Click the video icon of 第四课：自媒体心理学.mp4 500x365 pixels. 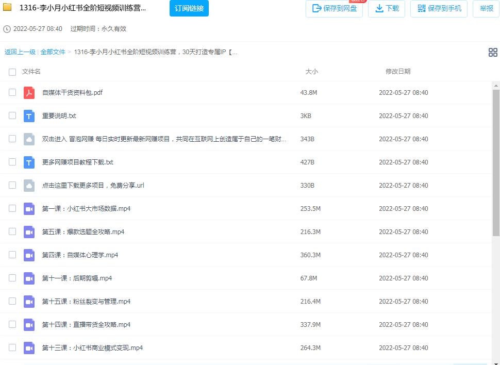click(x=29, y=255)
